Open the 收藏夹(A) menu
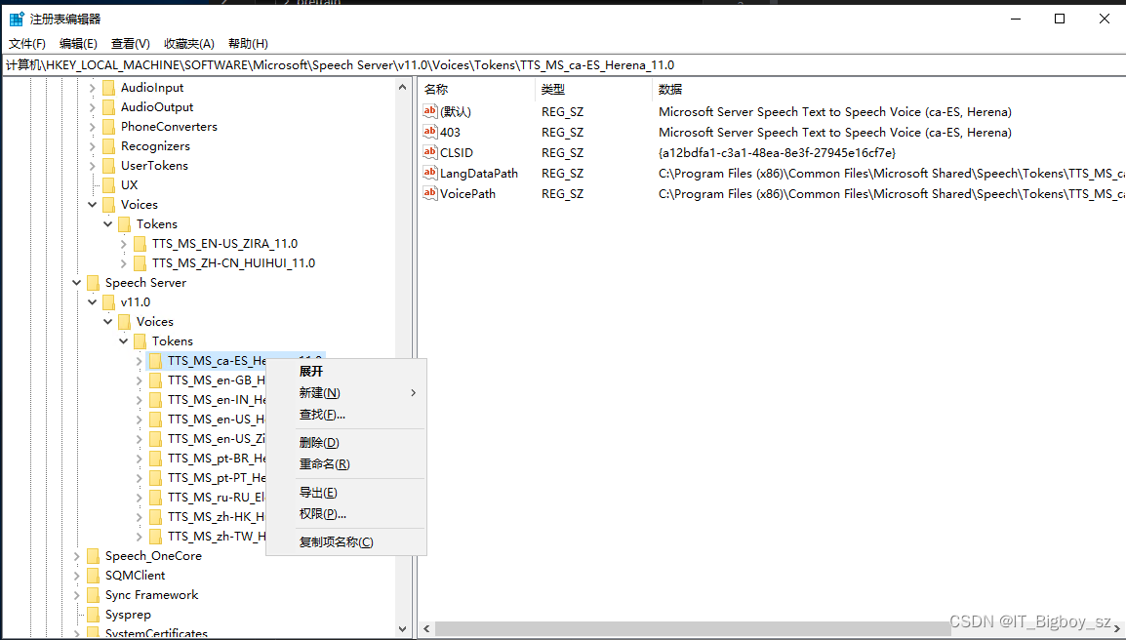This screenshot has width=1126, height=640. click(188, 43)
